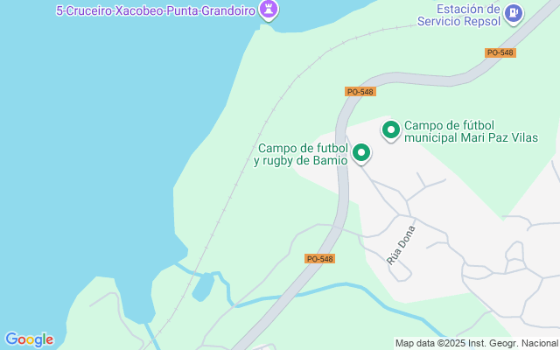Select the PO-548 shield at the road curve
This screenshot has height=350, width=560.
pyautogui.click(x=360, y=92)
